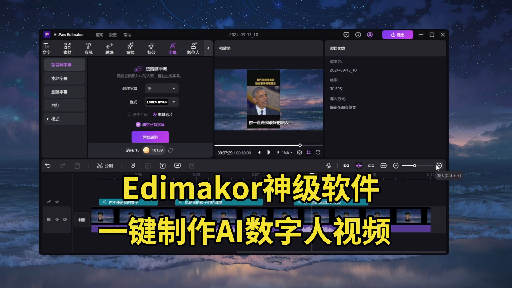512x288 pixels.
Task: Click the 分割 (Split) scissors icon
Action: (100, 165)
